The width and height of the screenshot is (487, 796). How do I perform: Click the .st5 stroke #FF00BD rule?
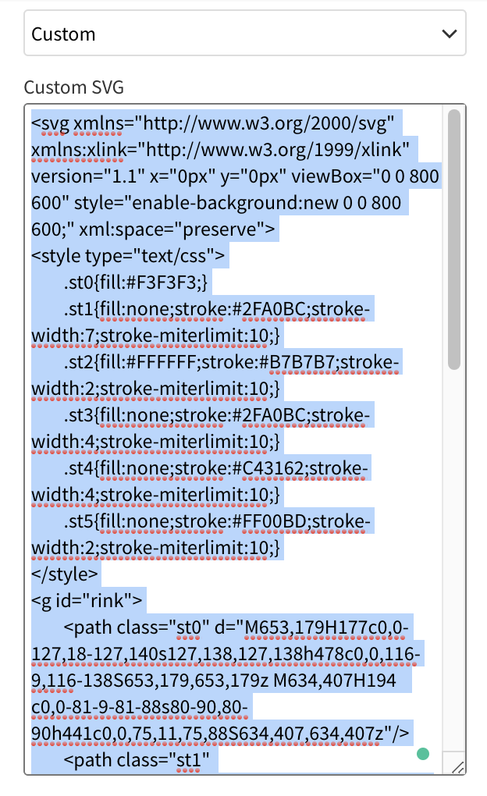[219, 522]
